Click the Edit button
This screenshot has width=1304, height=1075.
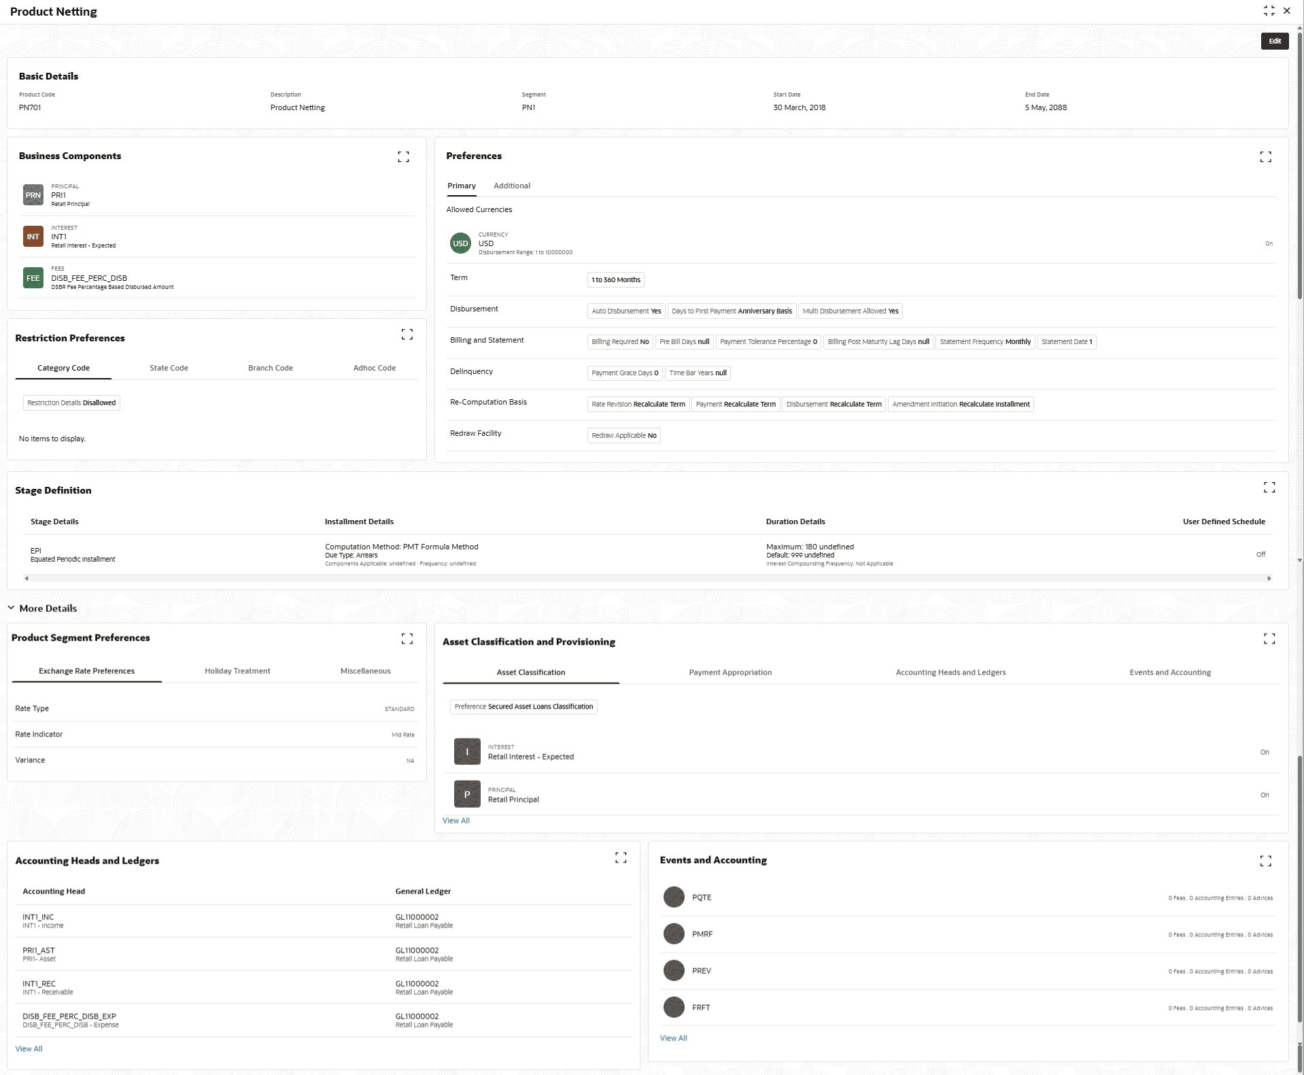pyautogui.click(x=1274, y=41)
